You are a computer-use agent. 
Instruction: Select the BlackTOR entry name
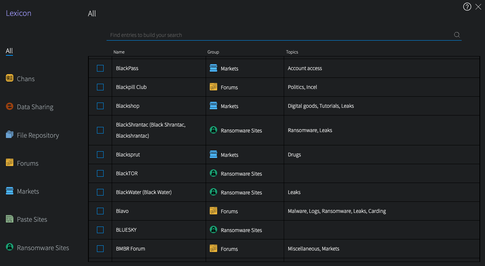127,173
